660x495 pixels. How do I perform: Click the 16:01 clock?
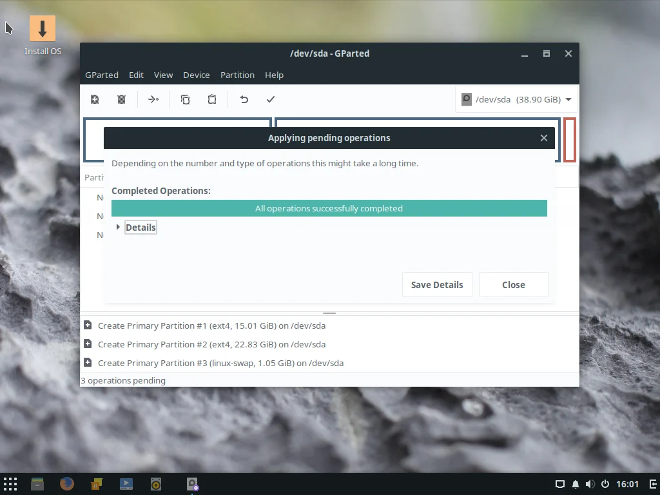click(627, 485)
